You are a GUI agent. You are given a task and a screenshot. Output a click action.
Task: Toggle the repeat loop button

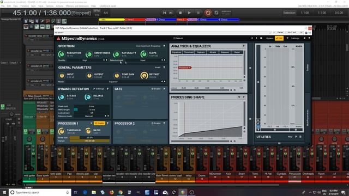tap(216, 13)
